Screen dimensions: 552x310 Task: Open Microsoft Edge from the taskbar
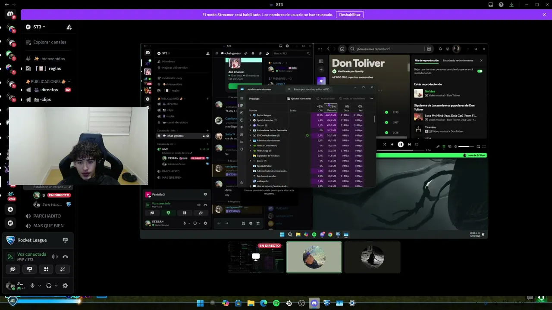263,303
